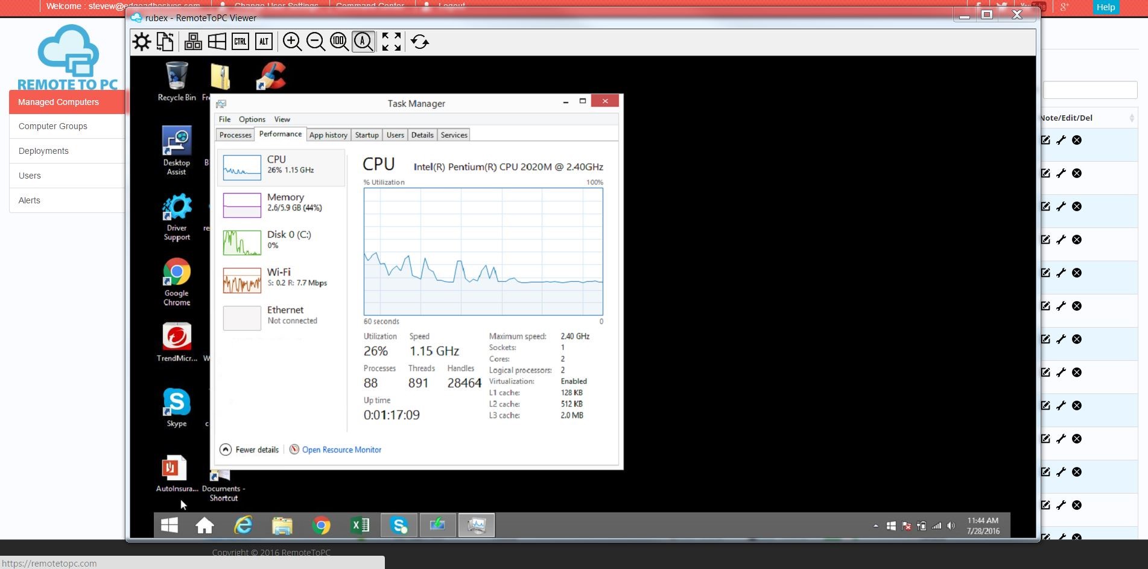Open the Services tab in Task Manager

pyautogui.click(x=454, y=135)
